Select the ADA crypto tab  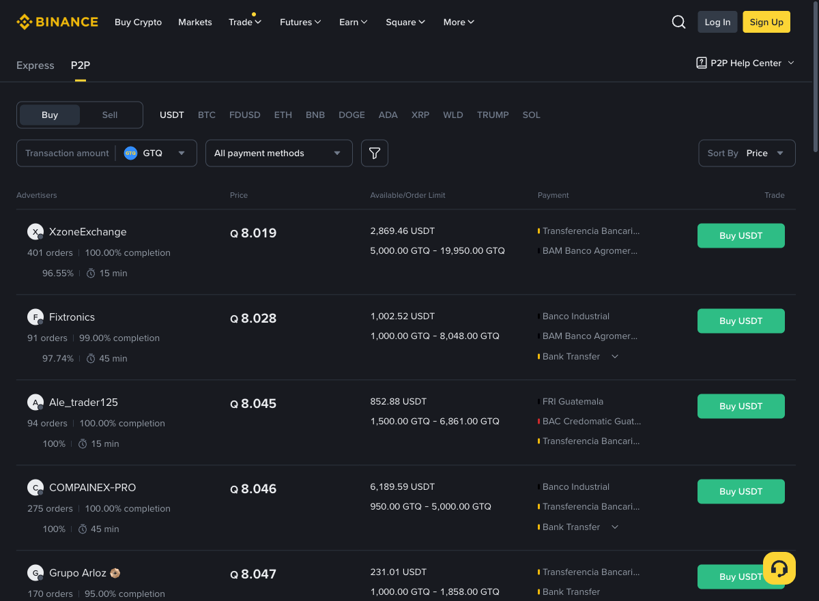[x=388, y=115]
